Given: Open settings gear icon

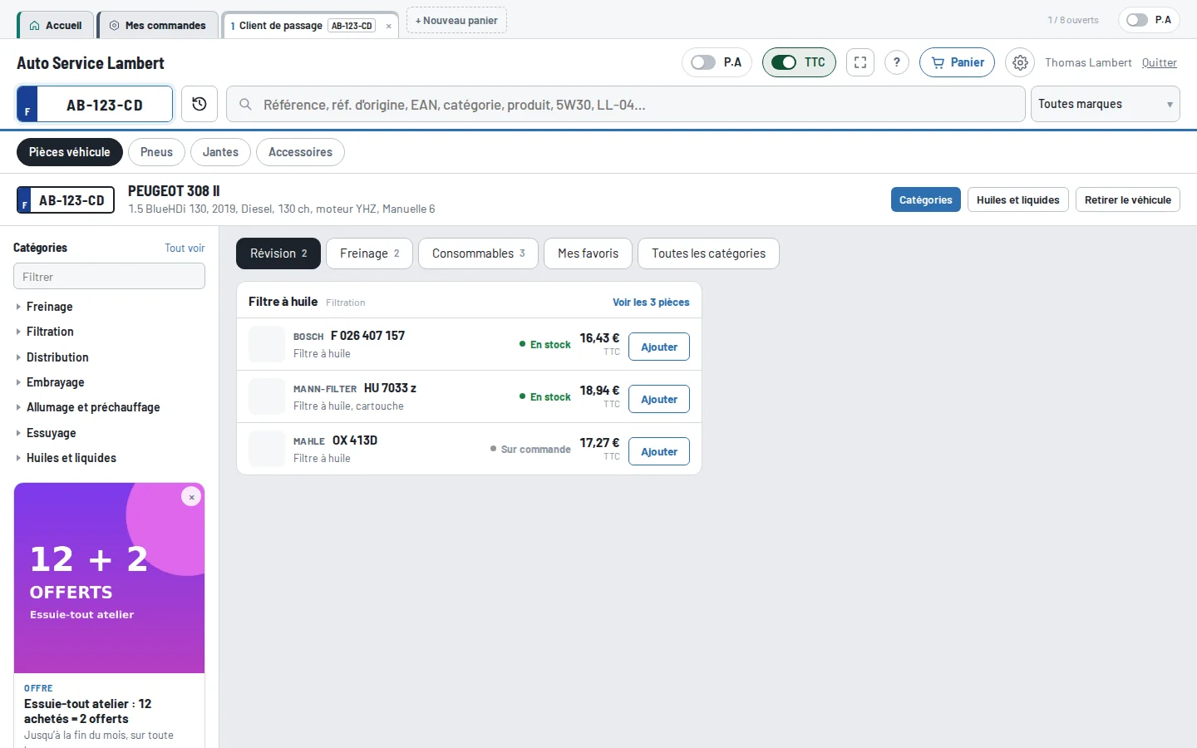Looking at the screenshot, I should pyautogui.click(x=1020, y=62).
